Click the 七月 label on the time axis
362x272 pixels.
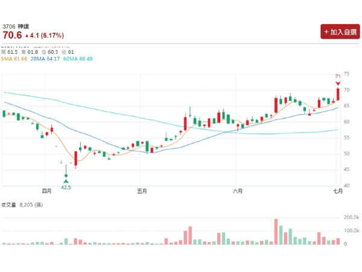click(x=337, y=192)
